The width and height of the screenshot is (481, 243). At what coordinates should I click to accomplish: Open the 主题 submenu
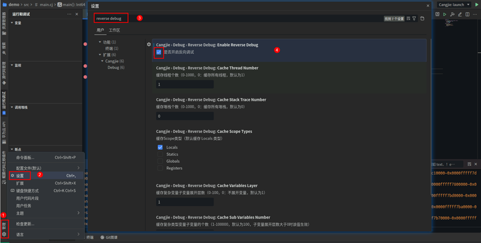[x=46, y=213]
